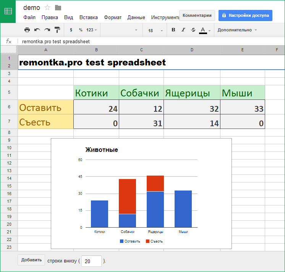Select the Съесть row label cell
Image resolution: width=285 pixels, height=272 pixels.
tap(45, 122)
